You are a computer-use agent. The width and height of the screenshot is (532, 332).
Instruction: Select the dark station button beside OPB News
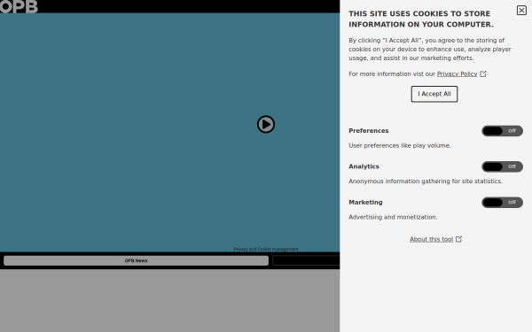[306, 260]
